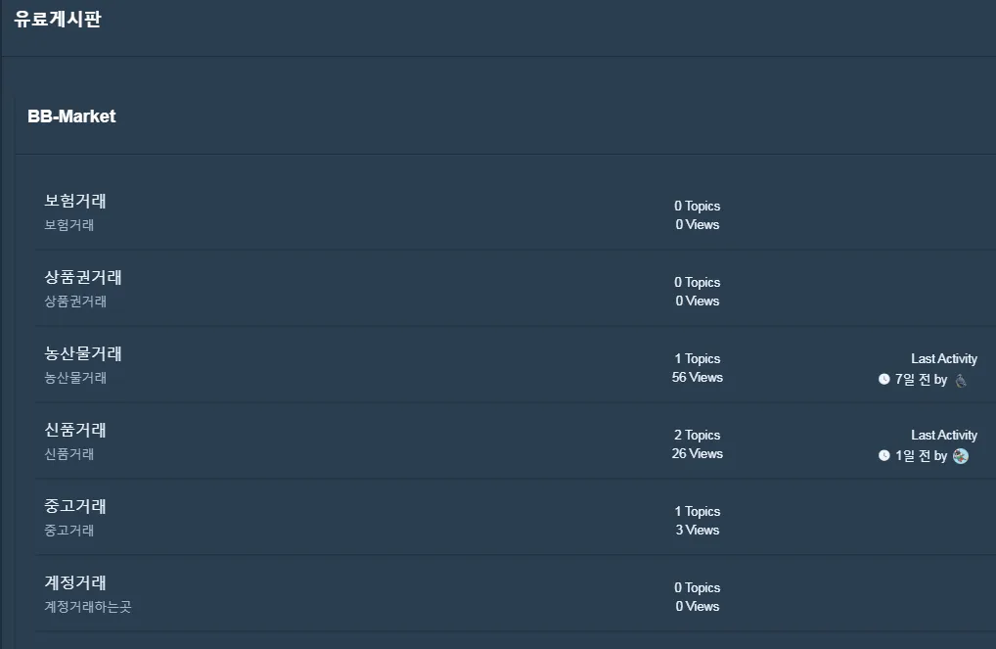Open the avatar of 농산물거래 last poster

[x=961, y=380]
